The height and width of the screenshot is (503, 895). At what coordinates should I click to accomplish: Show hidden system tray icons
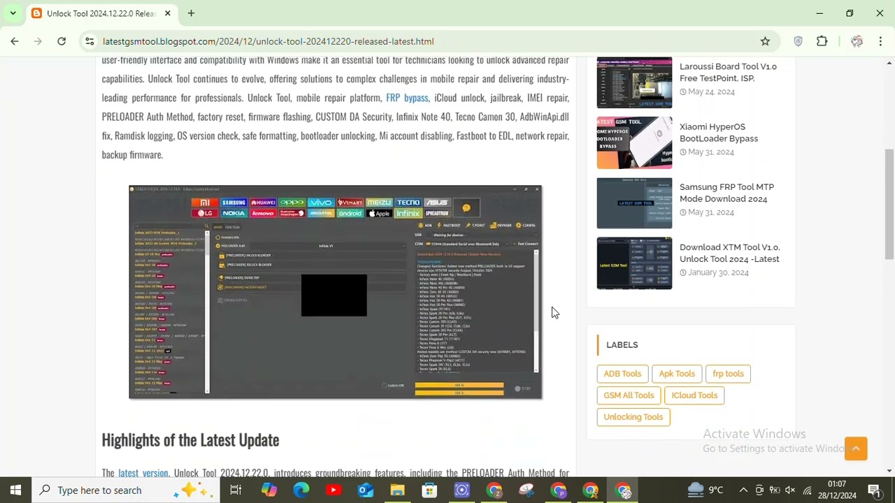click(x=743, y=490)
